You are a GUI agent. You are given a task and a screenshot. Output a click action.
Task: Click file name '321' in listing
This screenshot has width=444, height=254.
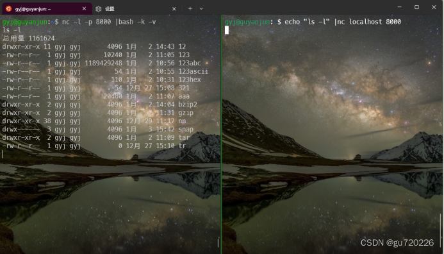point(184,88)
